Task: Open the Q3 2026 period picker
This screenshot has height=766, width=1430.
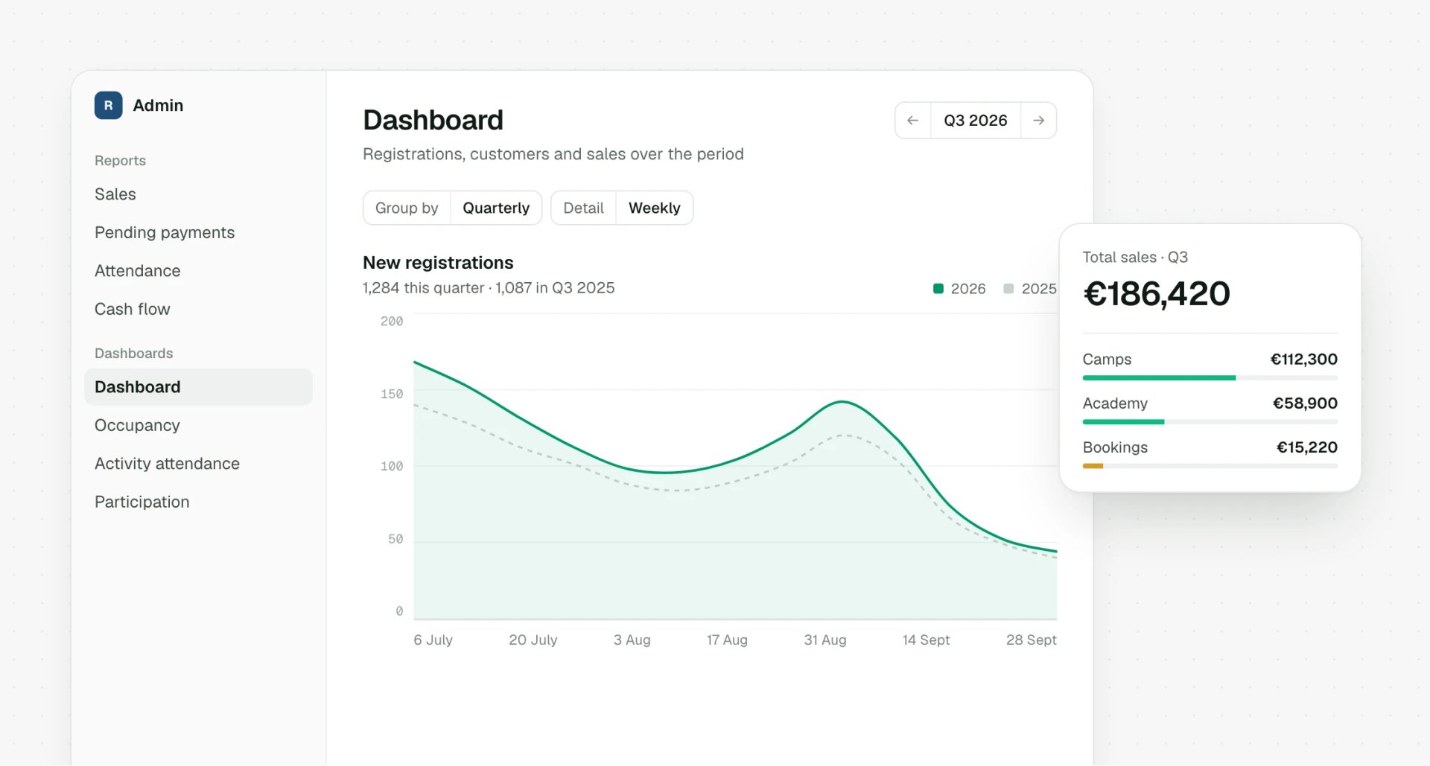Action: pos(976,121)
